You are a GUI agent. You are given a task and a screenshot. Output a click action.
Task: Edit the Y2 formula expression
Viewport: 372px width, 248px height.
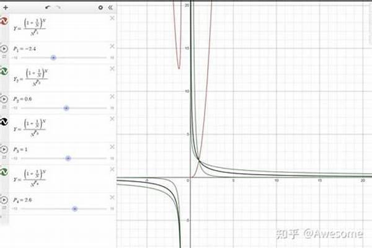point(30,77)
